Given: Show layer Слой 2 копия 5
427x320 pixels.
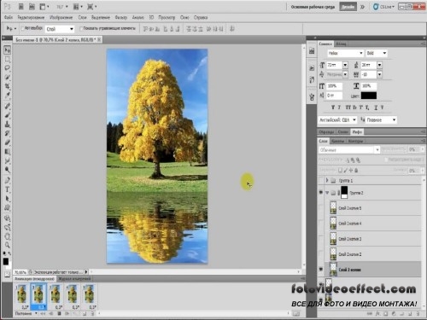Looking at the screenshot, I should [321, 208].
